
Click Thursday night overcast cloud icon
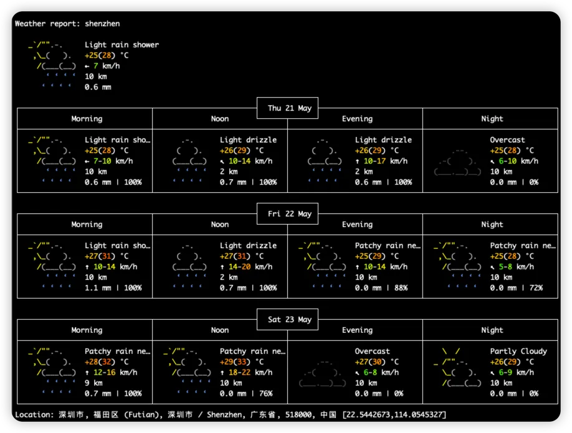(x=457, y=161)
